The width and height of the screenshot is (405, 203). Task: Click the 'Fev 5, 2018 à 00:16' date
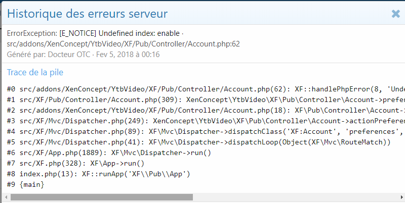(128, 54)
